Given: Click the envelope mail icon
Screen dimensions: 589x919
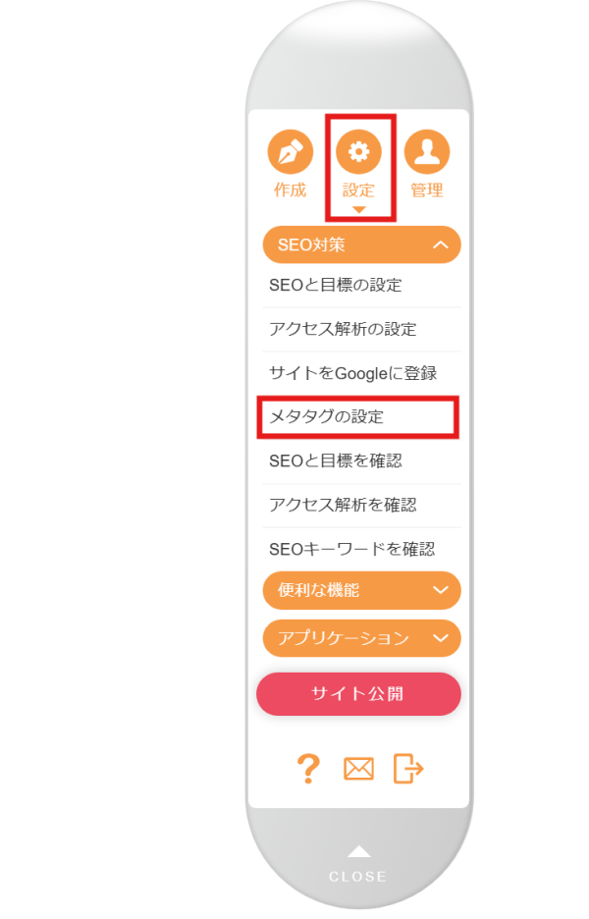Looking at the screenshot, I should 358,769.
